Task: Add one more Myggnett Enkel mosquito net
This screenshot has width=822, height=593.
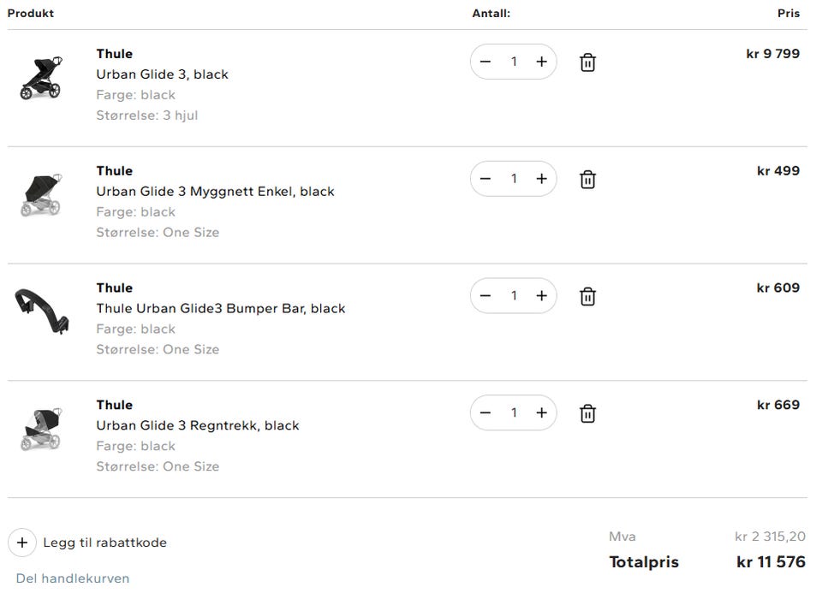Action: pos(541,179)
